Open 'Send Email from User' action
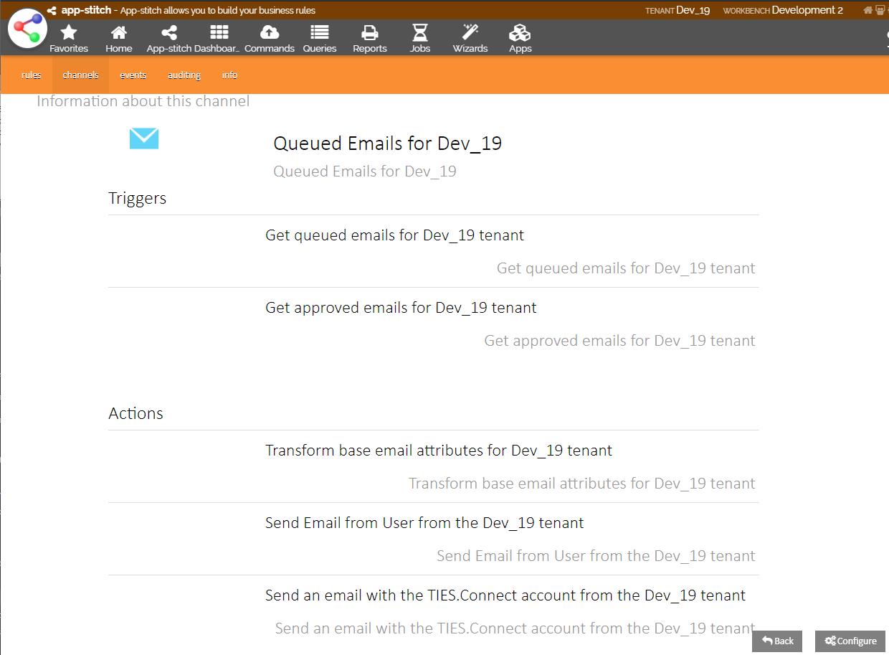Viewport: 889px width, 655px height. pyautogui.click(x=424, y=523)
